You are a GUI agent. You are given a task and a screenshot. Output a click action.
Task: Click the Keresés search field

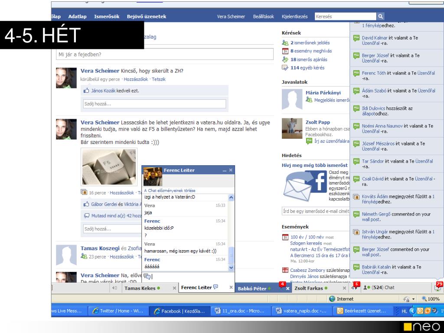click(x=346, y=16)
